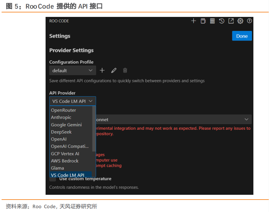This screenshot has width=269, height=212.
Task: Click the Done button
Action: pyautogui.click(x=242, y=36)
